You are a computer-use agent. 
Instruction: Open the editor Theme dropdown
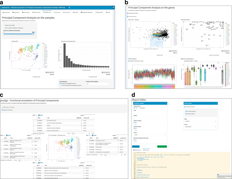click(x=201, y=127)
